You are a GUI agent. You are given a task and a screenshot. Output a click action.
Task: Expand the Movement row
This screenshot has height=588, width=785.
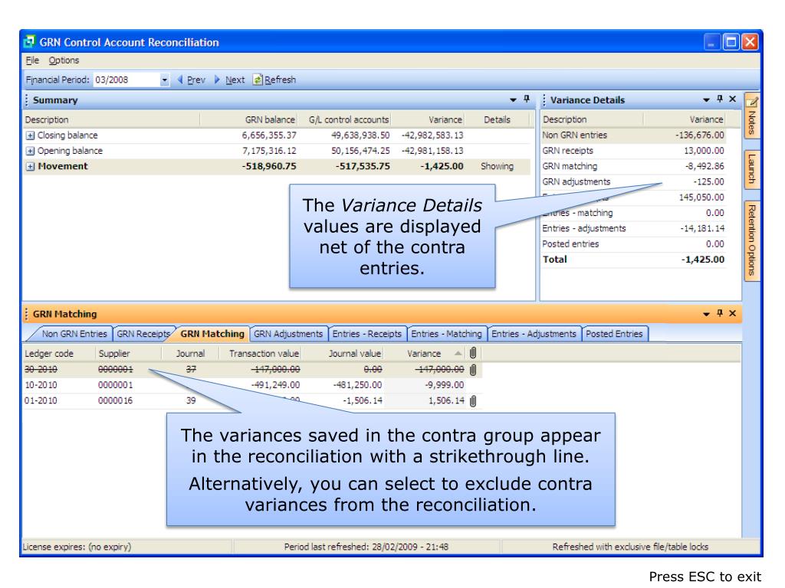click(x=30, y=166)
